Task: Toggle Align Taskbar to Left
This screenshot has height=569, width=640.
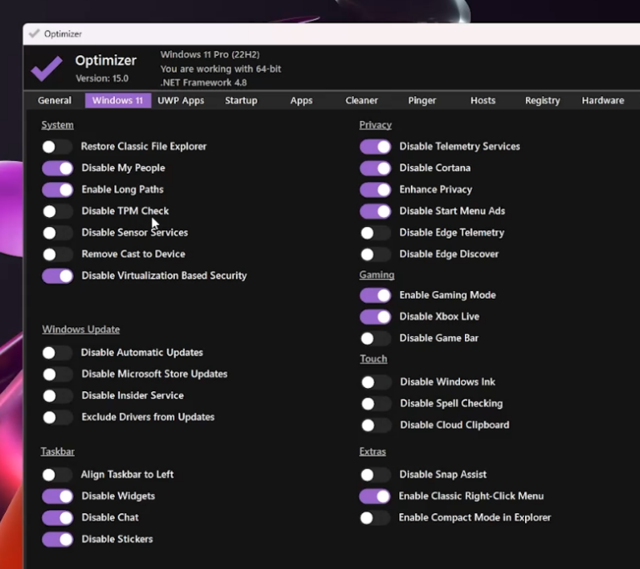Action: pyautogui.click(x=57, y=475)
